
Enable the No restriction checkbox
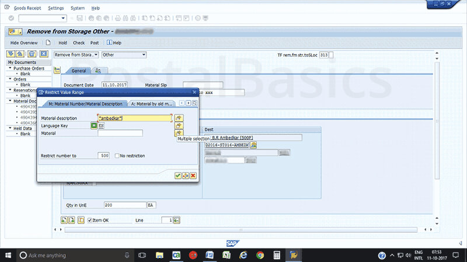pos(118,156)
